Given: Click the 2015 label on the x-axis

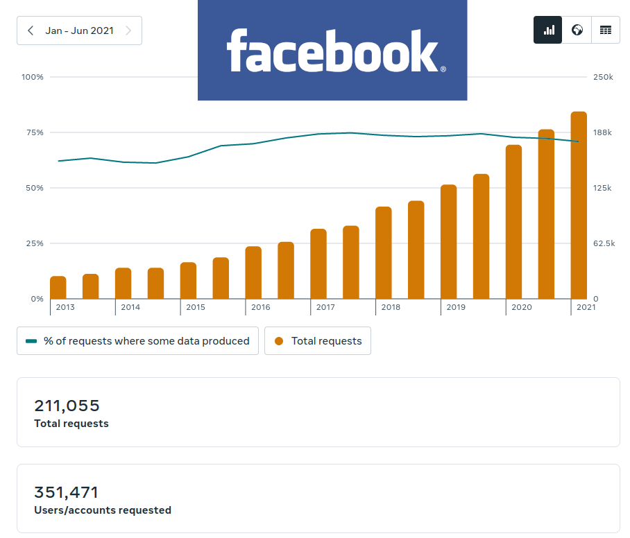Looking at the screenshot, I should pos(196,307).
